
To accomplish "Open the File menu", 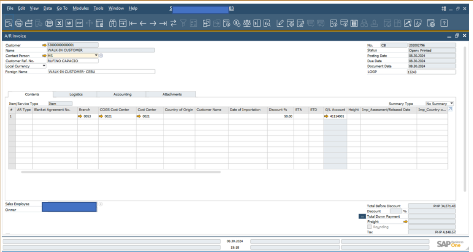I will [x=10, y=8].
